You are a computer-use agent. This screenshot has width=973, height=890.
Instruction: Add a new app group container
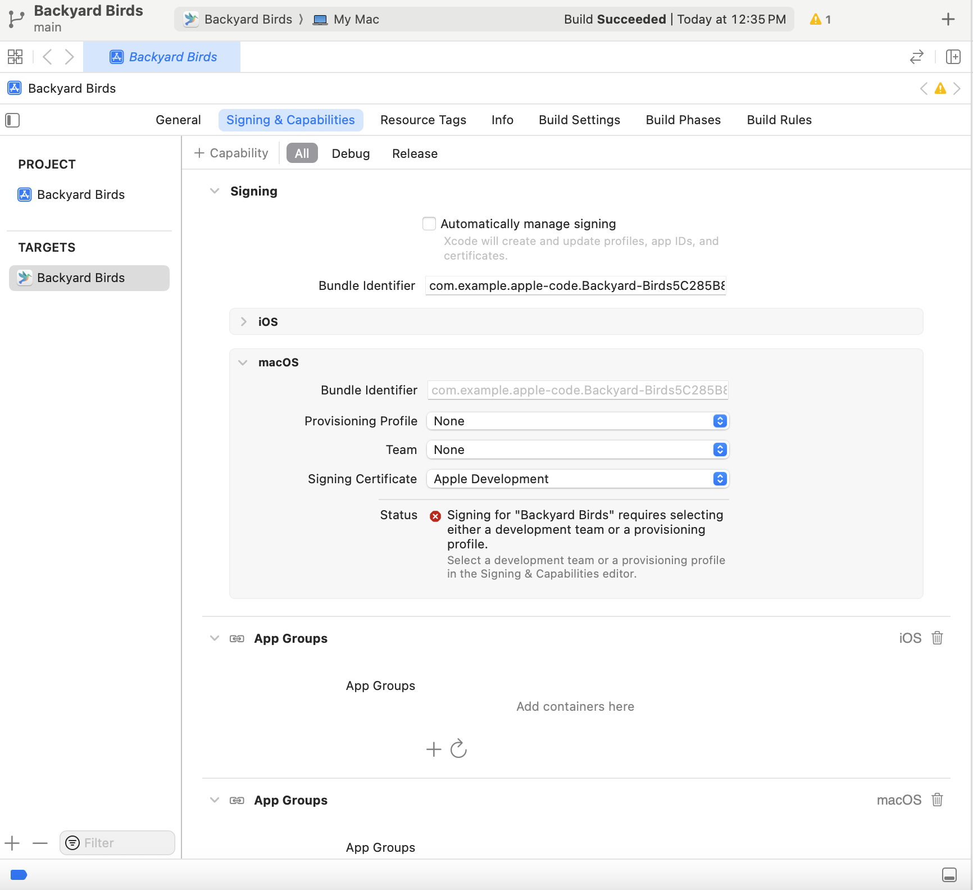tap(434, 749)
